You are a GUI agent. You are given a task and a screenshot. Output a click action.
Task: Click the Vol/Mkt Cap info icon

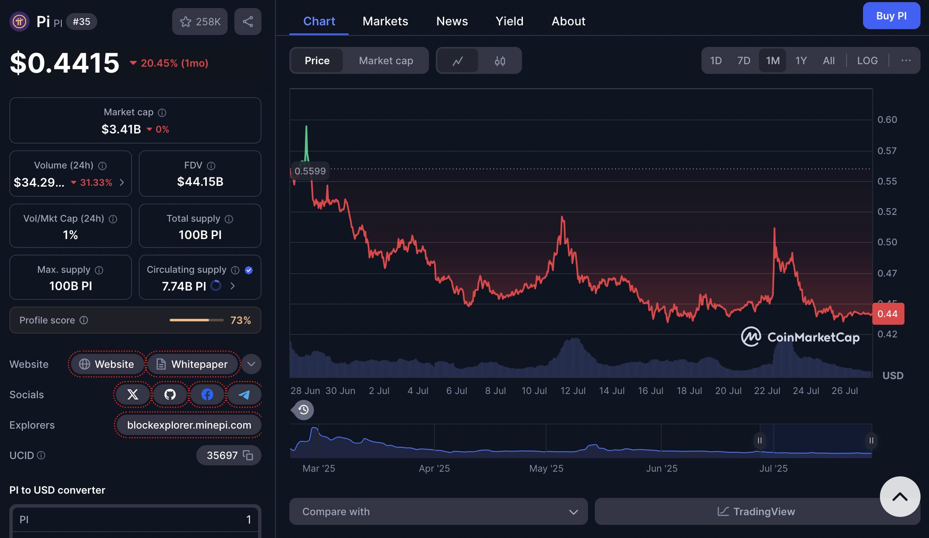(113, 219)
